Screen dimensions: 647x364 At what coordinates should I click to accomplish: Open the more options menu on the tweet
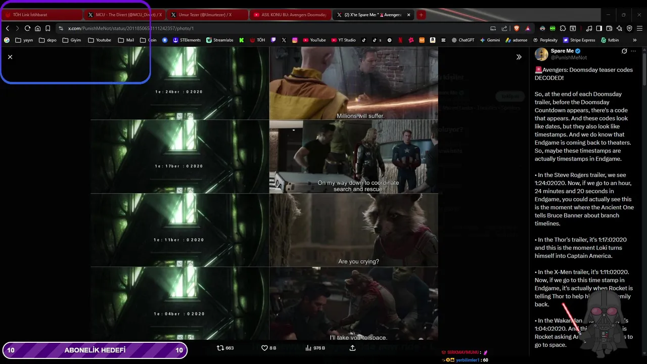pyautogui.click(x=633, y=51)
